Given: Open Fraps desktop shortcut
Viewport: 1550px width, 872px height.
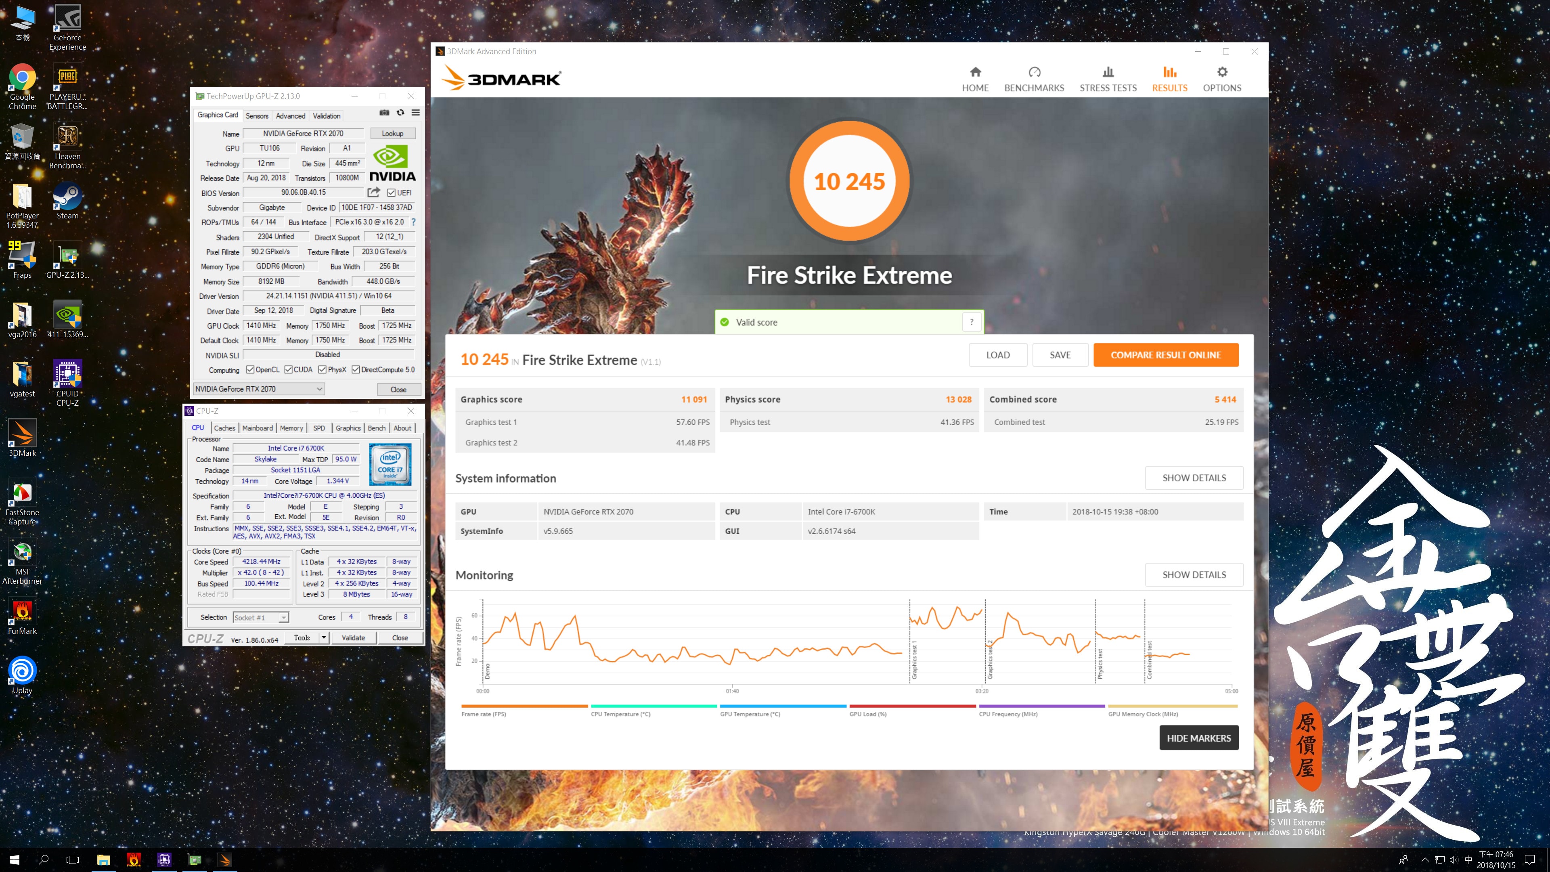Looking at the screenshot, I should 22,260.
